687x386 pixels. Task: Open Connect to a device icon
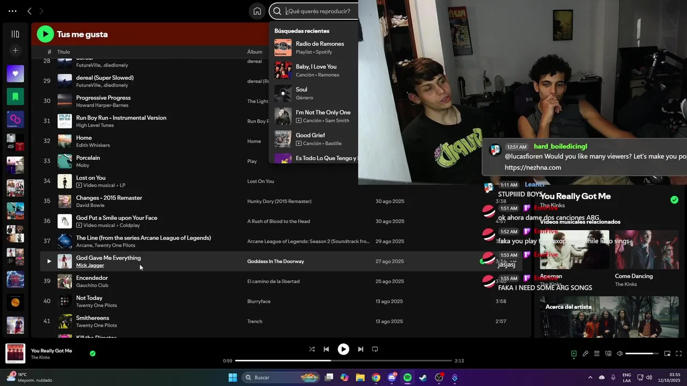click(608, 354)
